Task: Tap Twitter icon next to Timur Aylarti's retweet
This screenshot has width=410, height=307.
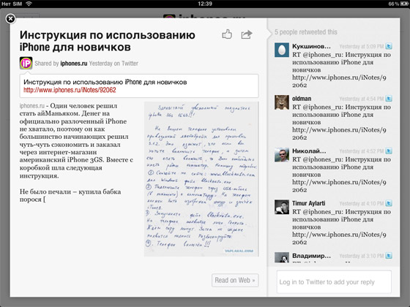Action: point(389,203)
